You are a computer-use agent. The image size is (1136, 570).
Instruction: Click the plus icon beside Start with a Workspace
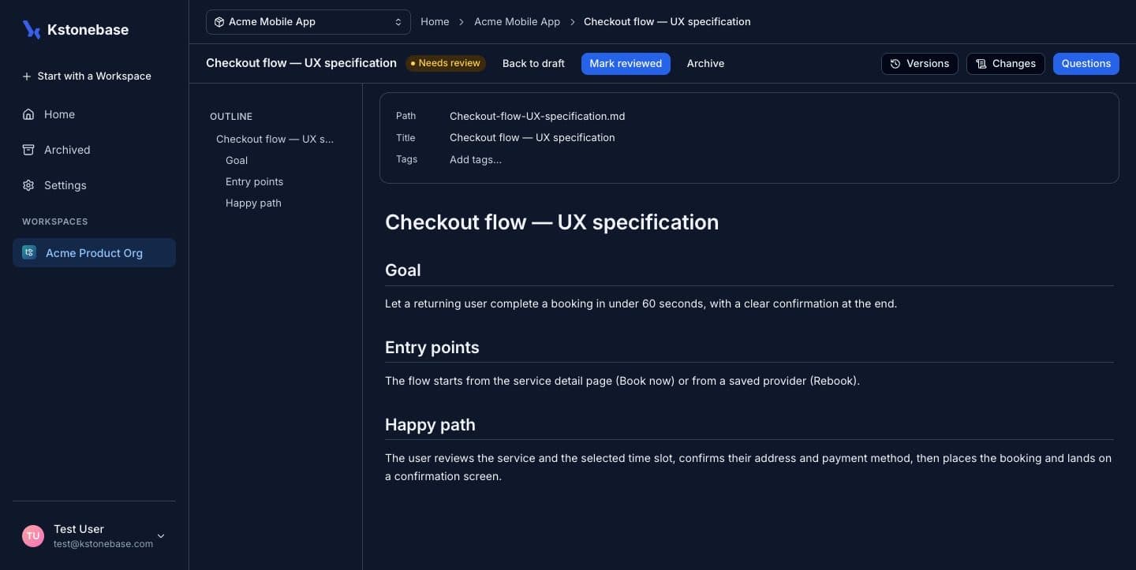click(27, 76)
